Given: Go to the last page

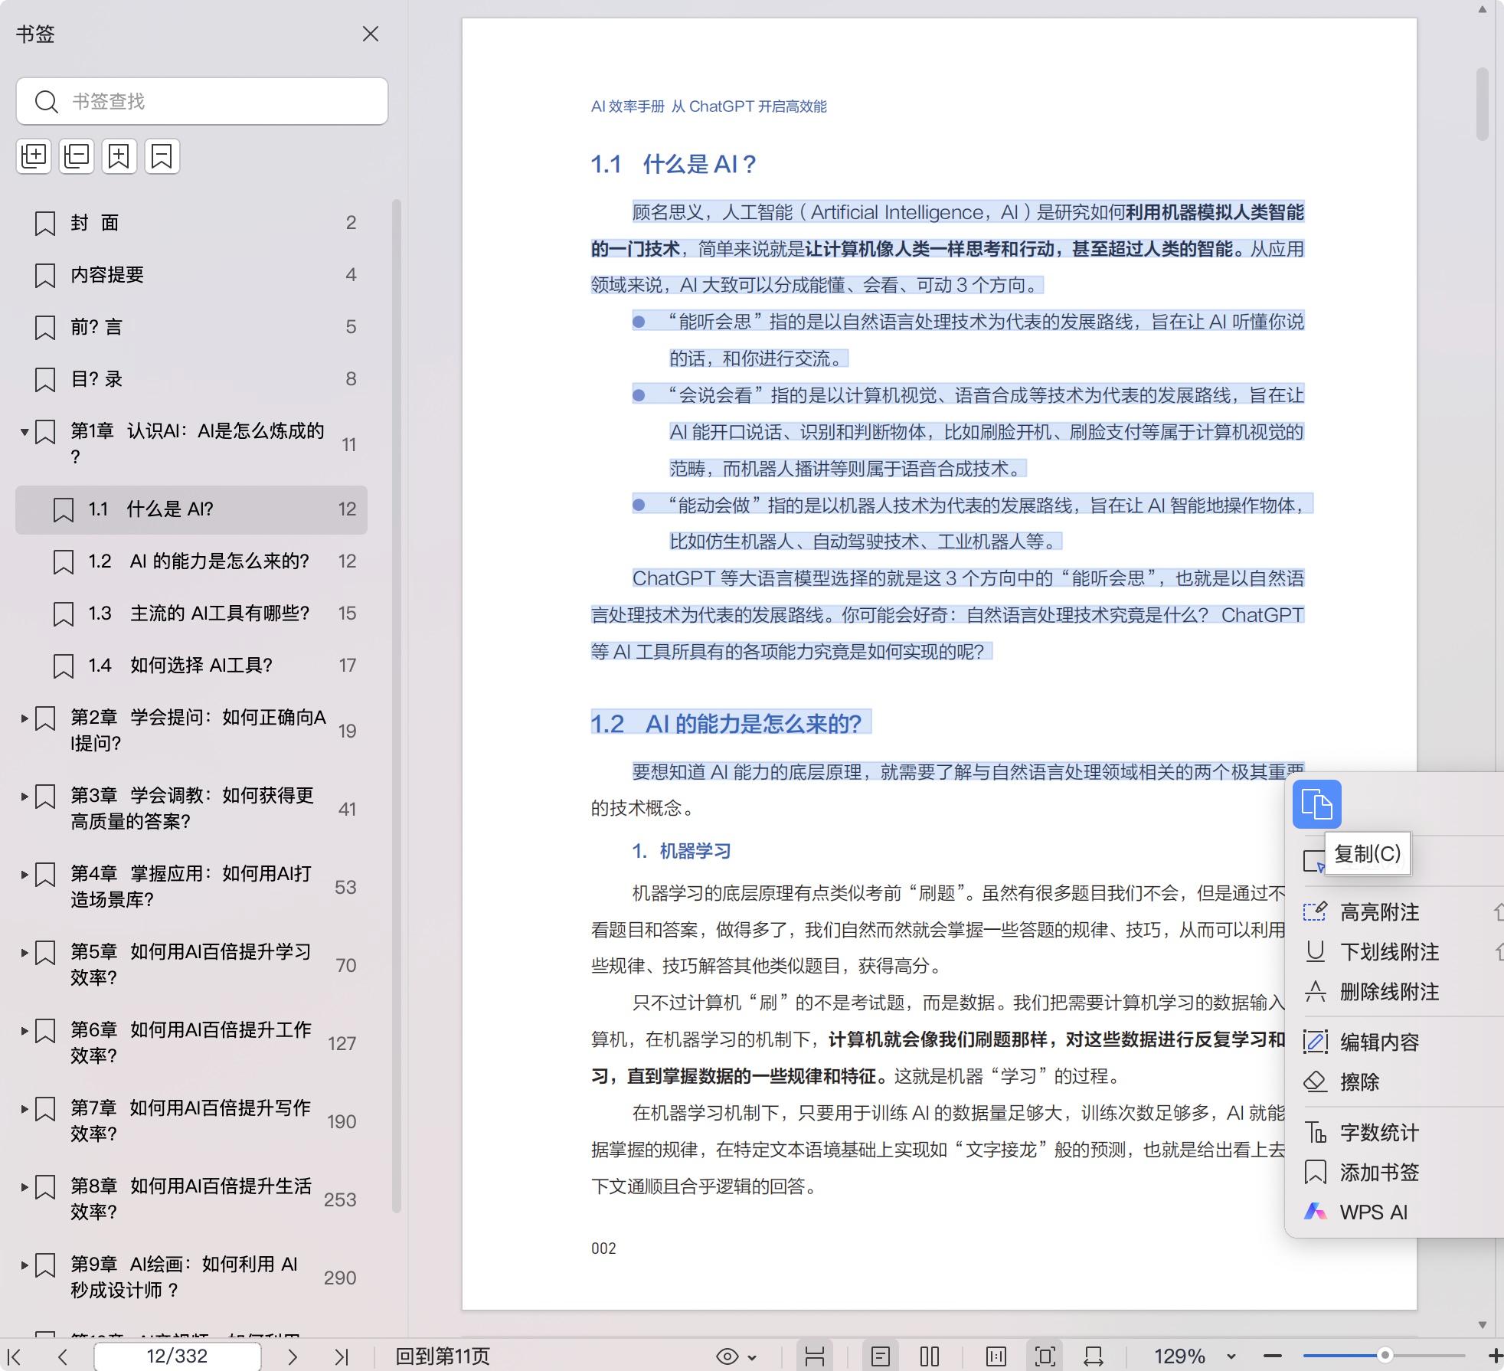Looking at the screenshot, I should pos(342,1356).
